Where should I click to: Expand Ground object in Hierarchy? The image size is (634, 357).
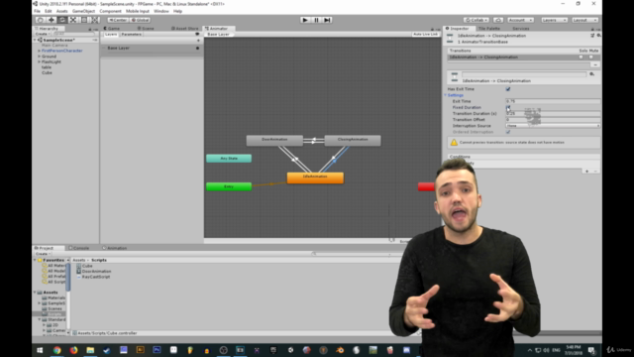pyautogui.click(x=40, y=57)
